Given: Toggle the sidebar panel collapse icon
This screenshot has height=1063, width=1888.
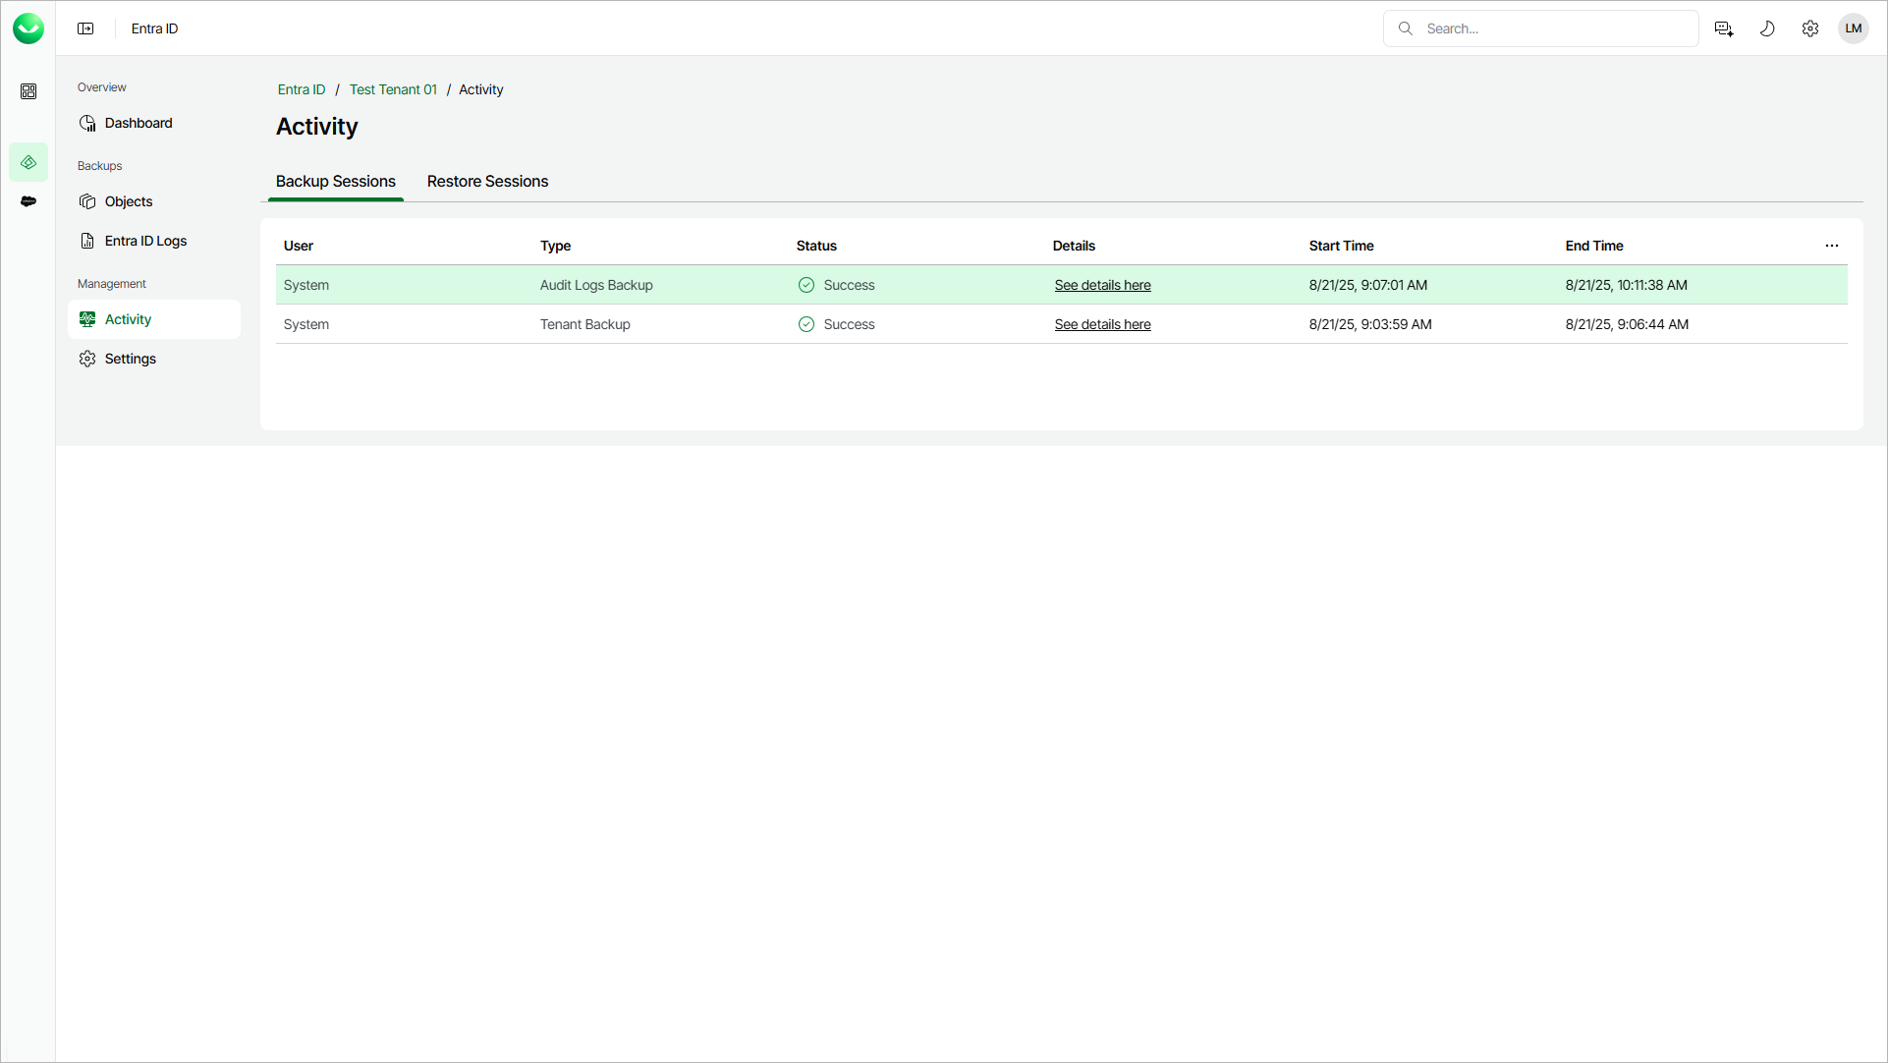Looking at the screenshot, I should 85,28.
